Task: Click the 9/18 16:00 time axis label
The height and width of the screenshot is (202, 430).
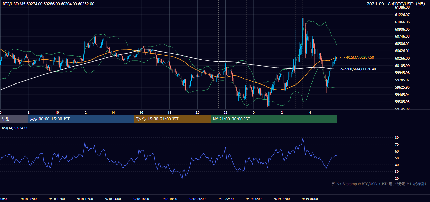Action: 141,199
